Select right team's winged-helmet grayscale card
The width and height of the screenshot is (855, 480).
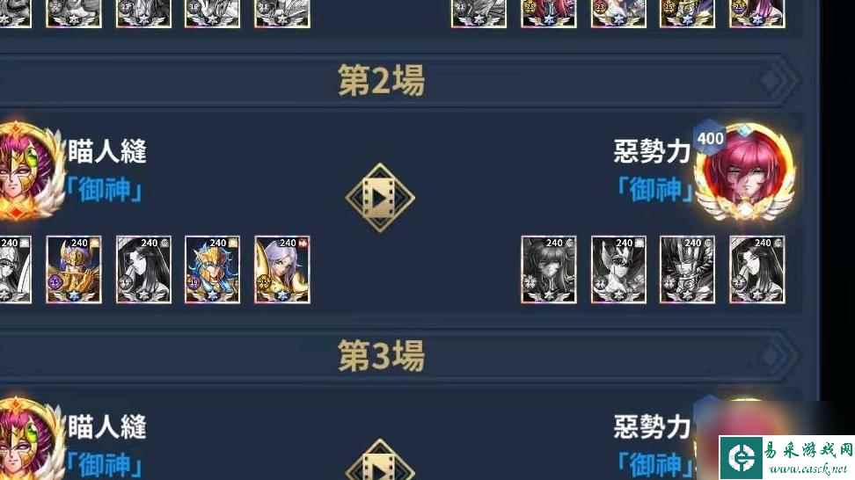click(x=618, y=270)
